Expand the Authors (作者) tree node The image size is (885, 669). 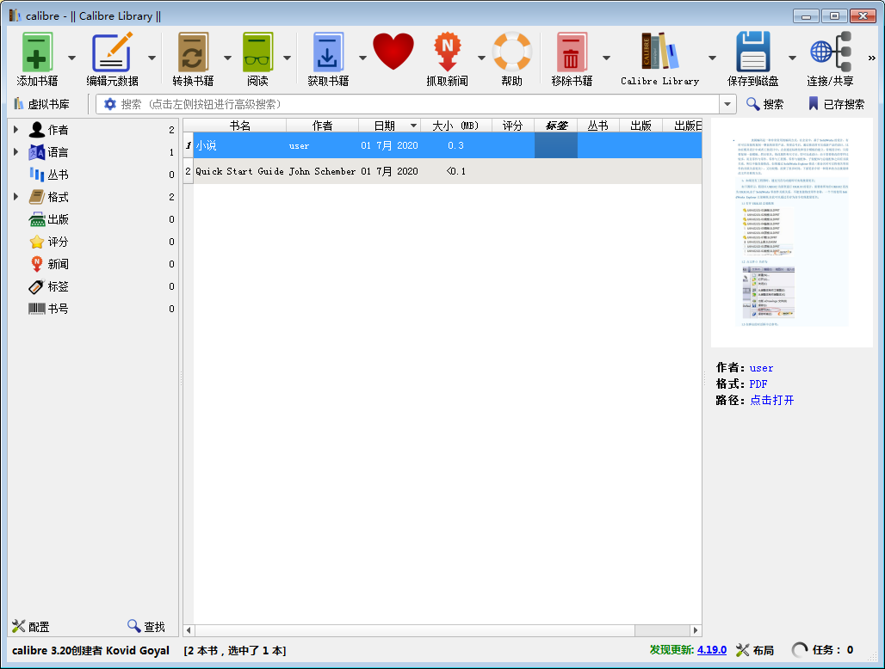pyautogui.click(x=15, y=130)
